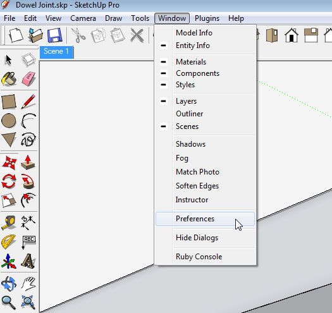Click the Top view icon beside the house
The image size is (332, 313).
pos(311,35)
